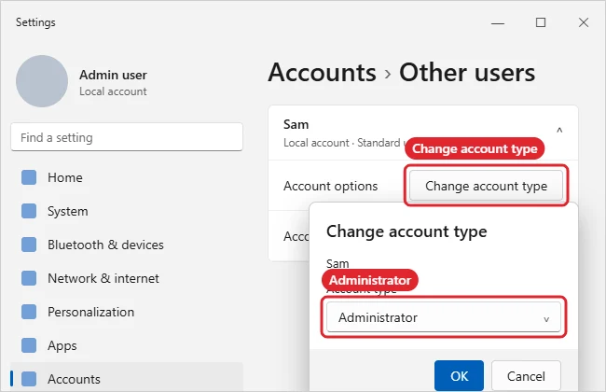The image size is (606, 392).
Task: Click the Admin user name text
Action: pyautogui.click(x=113, y=75)
